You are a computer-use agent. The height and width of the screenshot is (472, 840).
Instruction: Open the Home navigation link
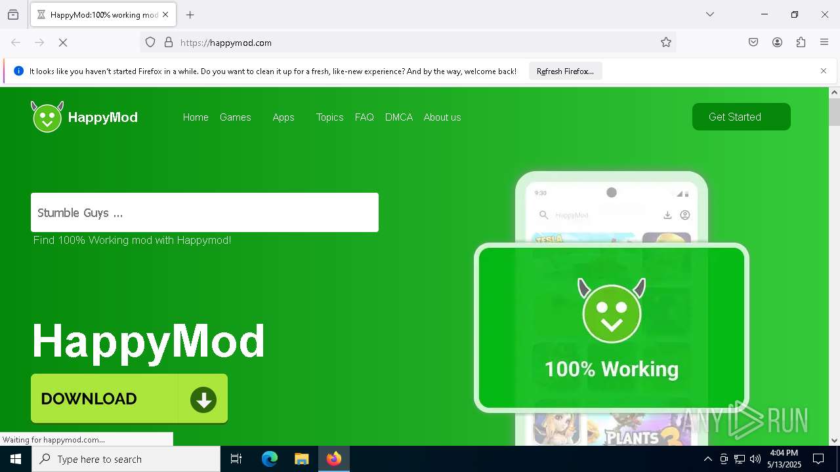[x=196, y=117]
